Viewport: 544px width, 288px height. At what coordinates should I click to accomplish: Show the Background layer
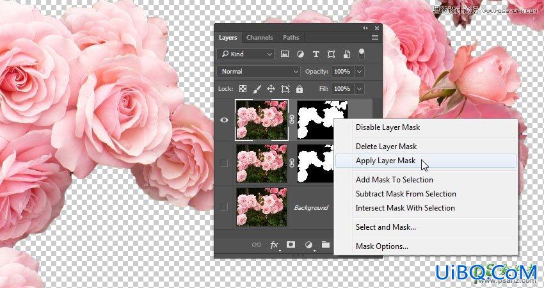(224, 207)
